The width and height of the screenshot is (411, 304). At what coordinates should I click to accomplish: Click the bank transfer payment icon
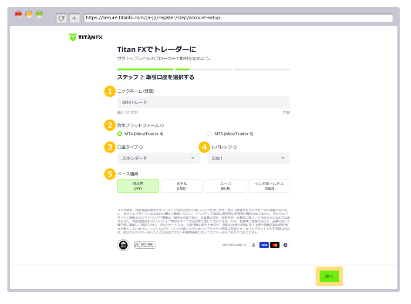click(253, 245)
